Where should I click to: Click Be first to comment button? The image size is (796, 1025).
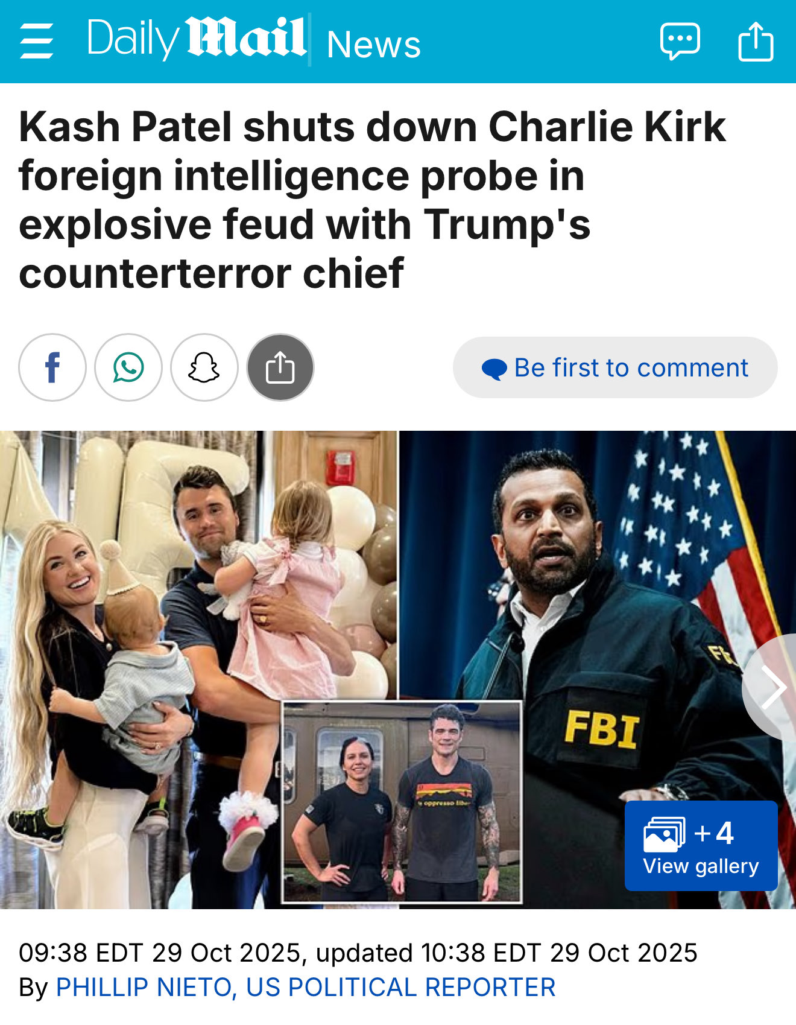click(x=615, y=367)
